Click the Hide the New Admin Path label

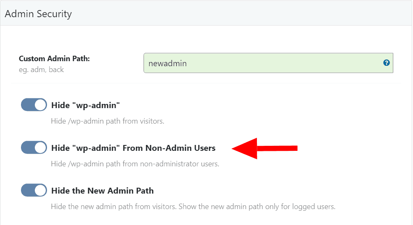click(x=102, y=191)
